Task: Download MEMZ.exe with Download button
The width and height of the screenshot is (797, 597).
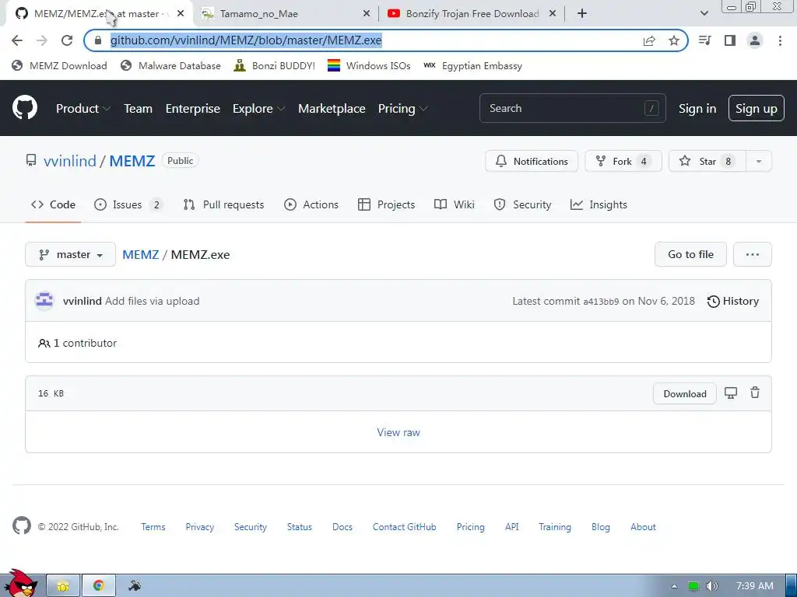Action: coord(685,393)
